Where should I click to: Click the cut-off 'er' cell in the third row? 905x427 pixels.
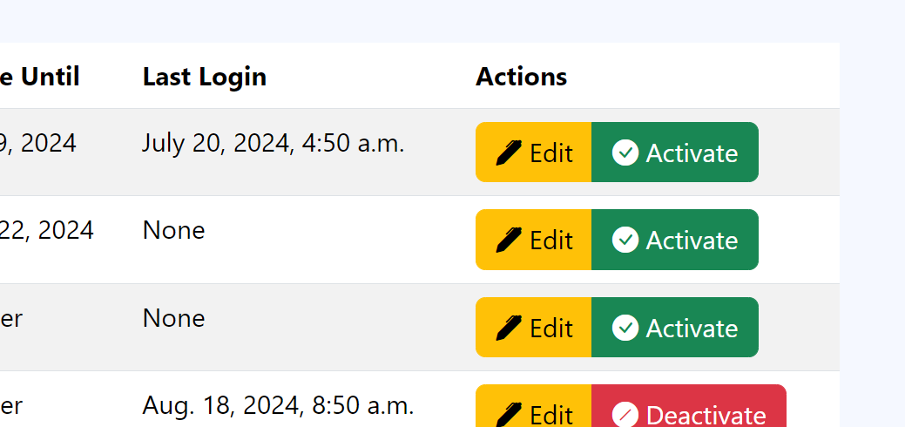(x=11, y=318)
